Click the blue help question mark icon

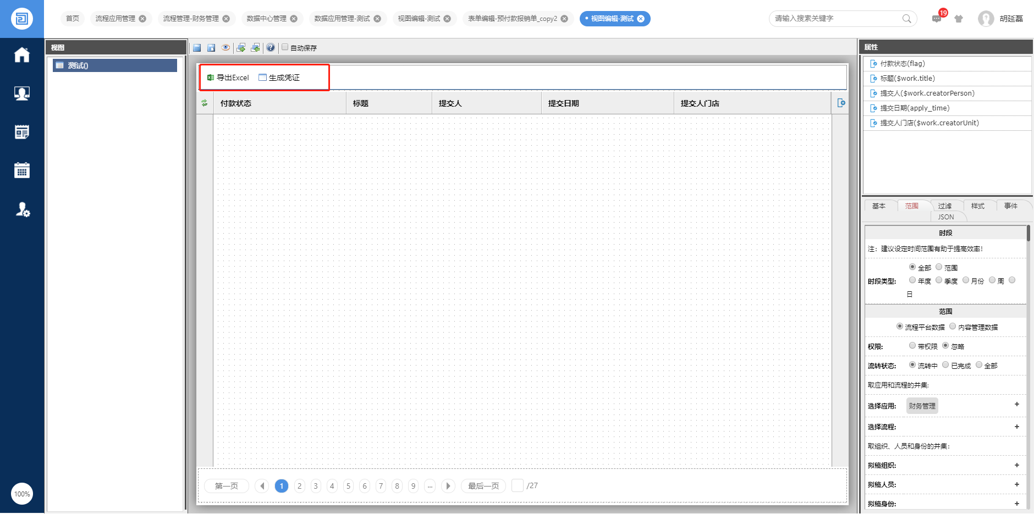click(271, 48)
